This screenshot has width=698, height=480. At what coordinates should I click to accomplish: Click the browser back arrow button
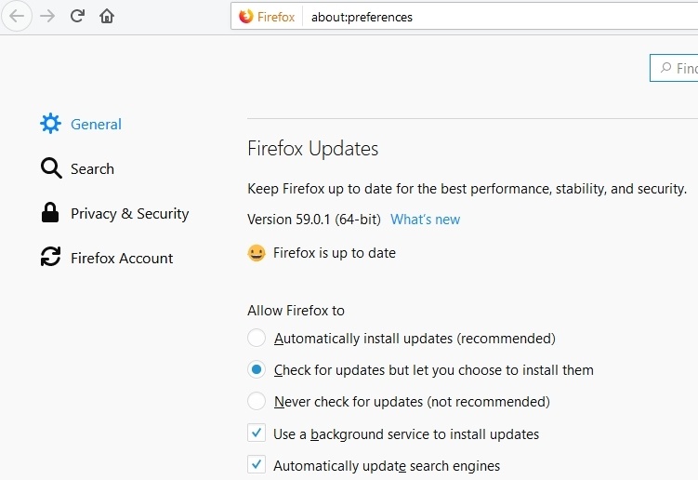(x=17, y=16)
